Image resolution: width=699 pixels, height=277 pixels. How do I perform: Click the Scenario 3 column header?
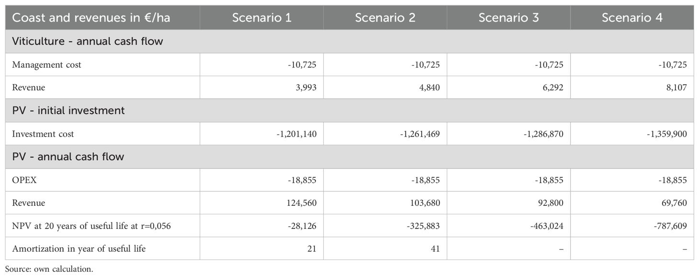pos(508,18)
